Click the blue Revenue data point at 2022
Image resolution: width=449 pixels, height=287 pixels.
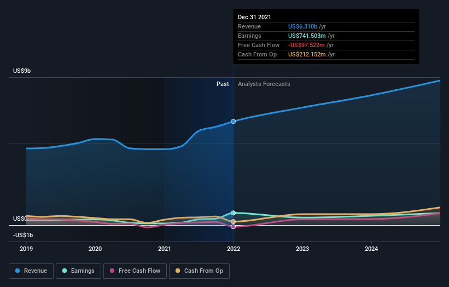234,122
